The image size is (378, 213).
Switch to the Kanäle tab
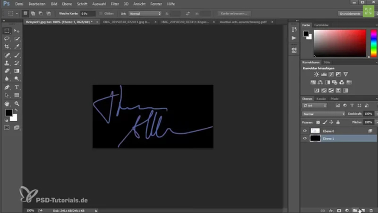[321, 99]
